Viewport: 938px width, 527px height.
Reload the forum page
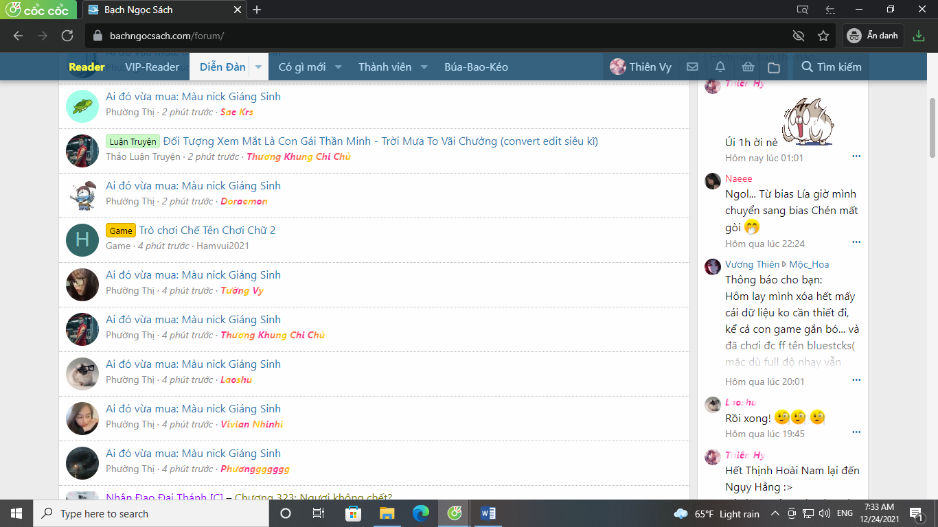[67, 36]
